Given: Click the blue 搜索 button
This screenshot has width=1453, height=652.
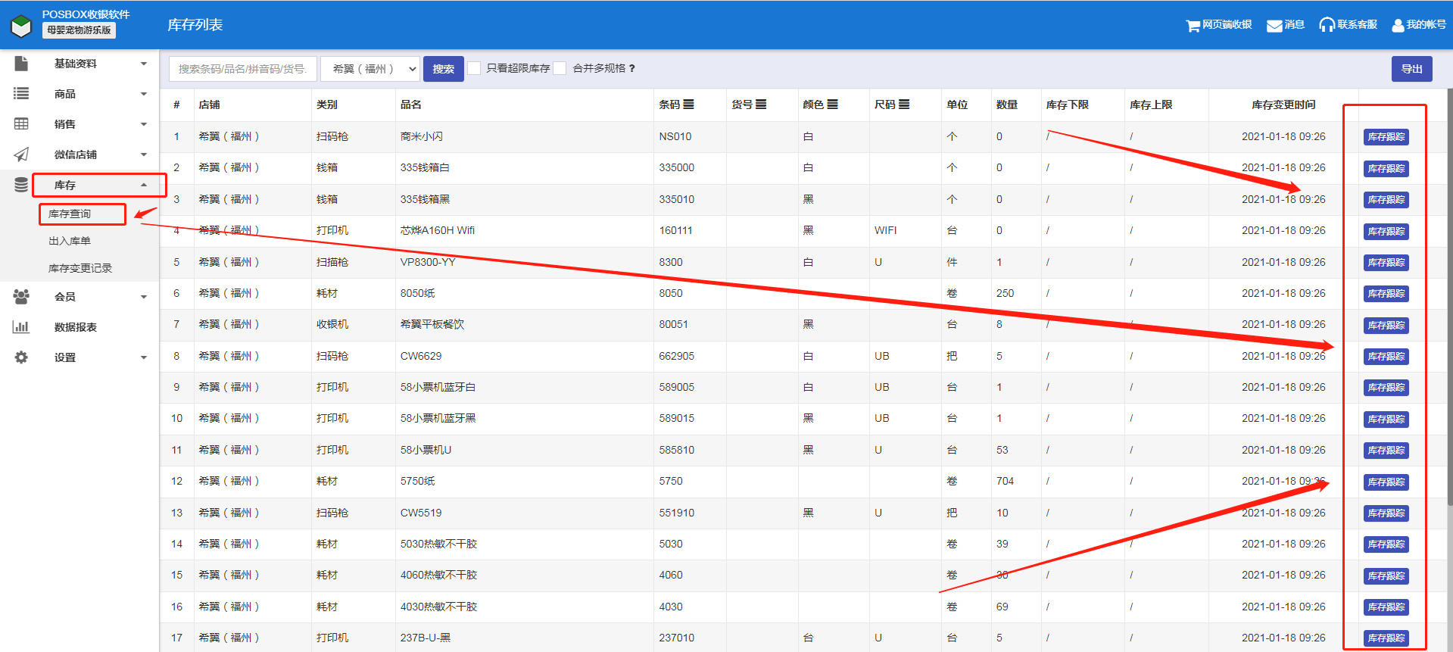Looking at the screenshot, I should [x=444, y=69].
